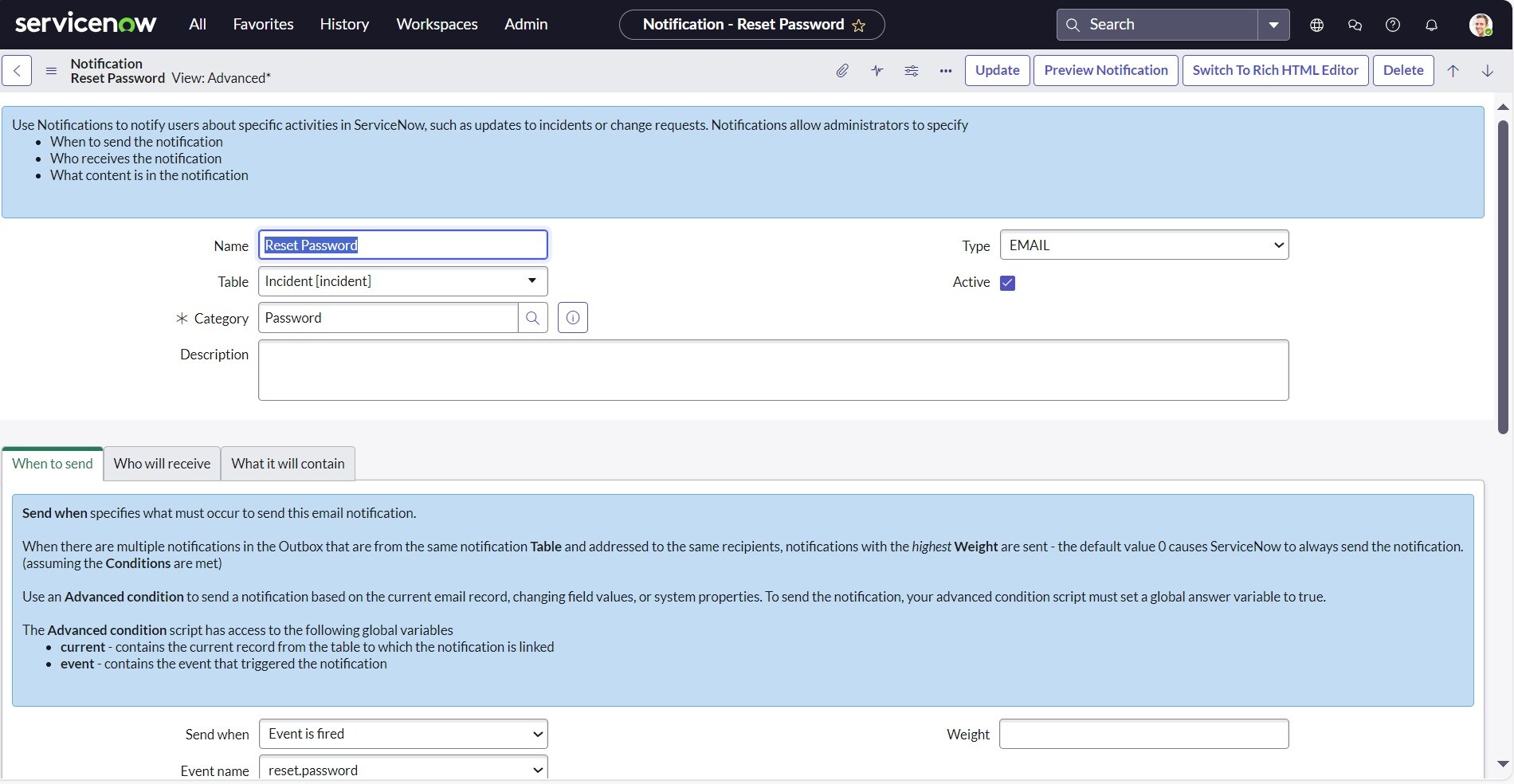Open the Type EMAIL dropdown
Viewport: 1514px width, 784px height.
coord(1144,245)
